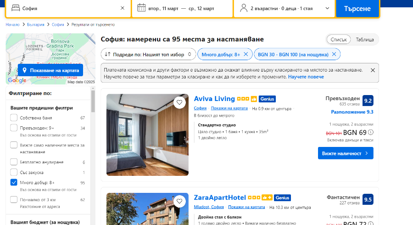Screen dimensions: 413x225
Task: Check the По-малко от 3 км filter
Action: [14, 199]
